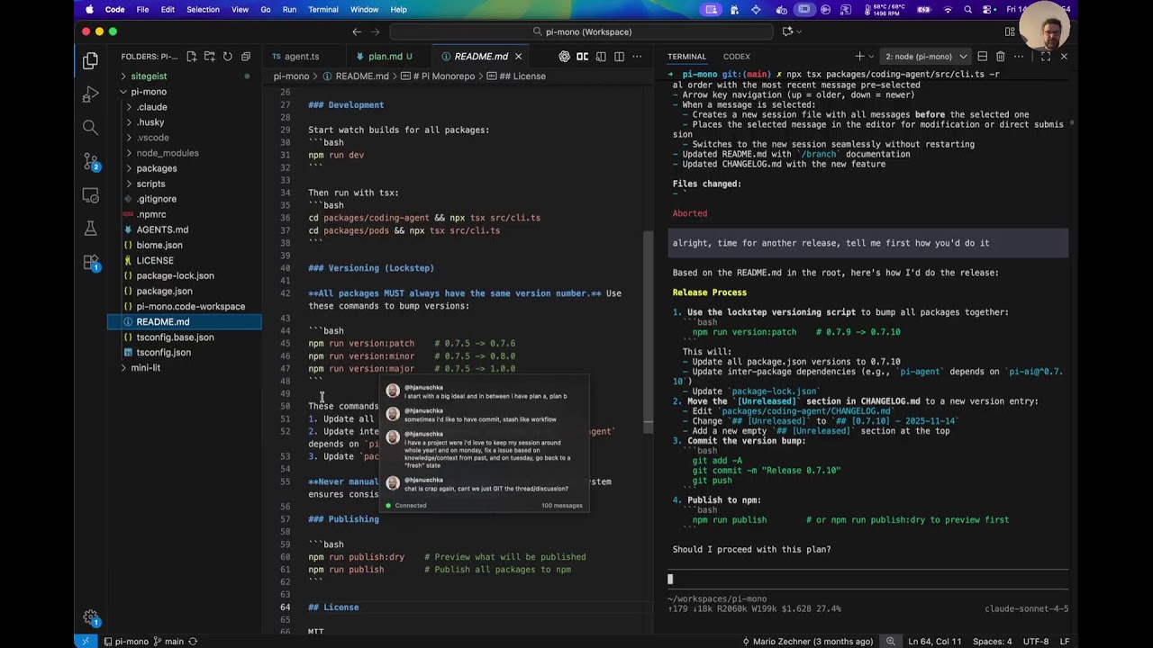
Task: Create a new folder in explorer
Action: coord(209,57)
